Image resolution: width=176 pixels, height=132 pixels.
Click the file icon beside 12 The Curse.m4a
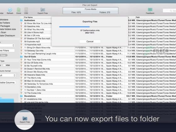tap(21, 93)
